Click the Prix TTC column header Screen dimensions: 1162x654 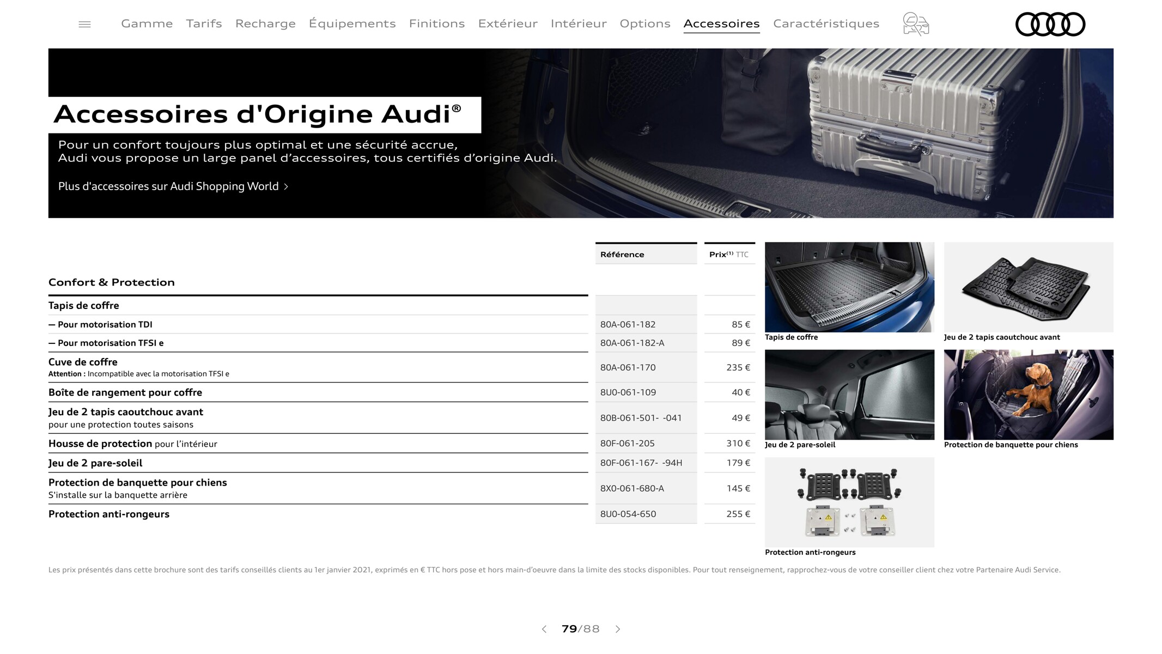pyautogui.click(x=729, y=254)
